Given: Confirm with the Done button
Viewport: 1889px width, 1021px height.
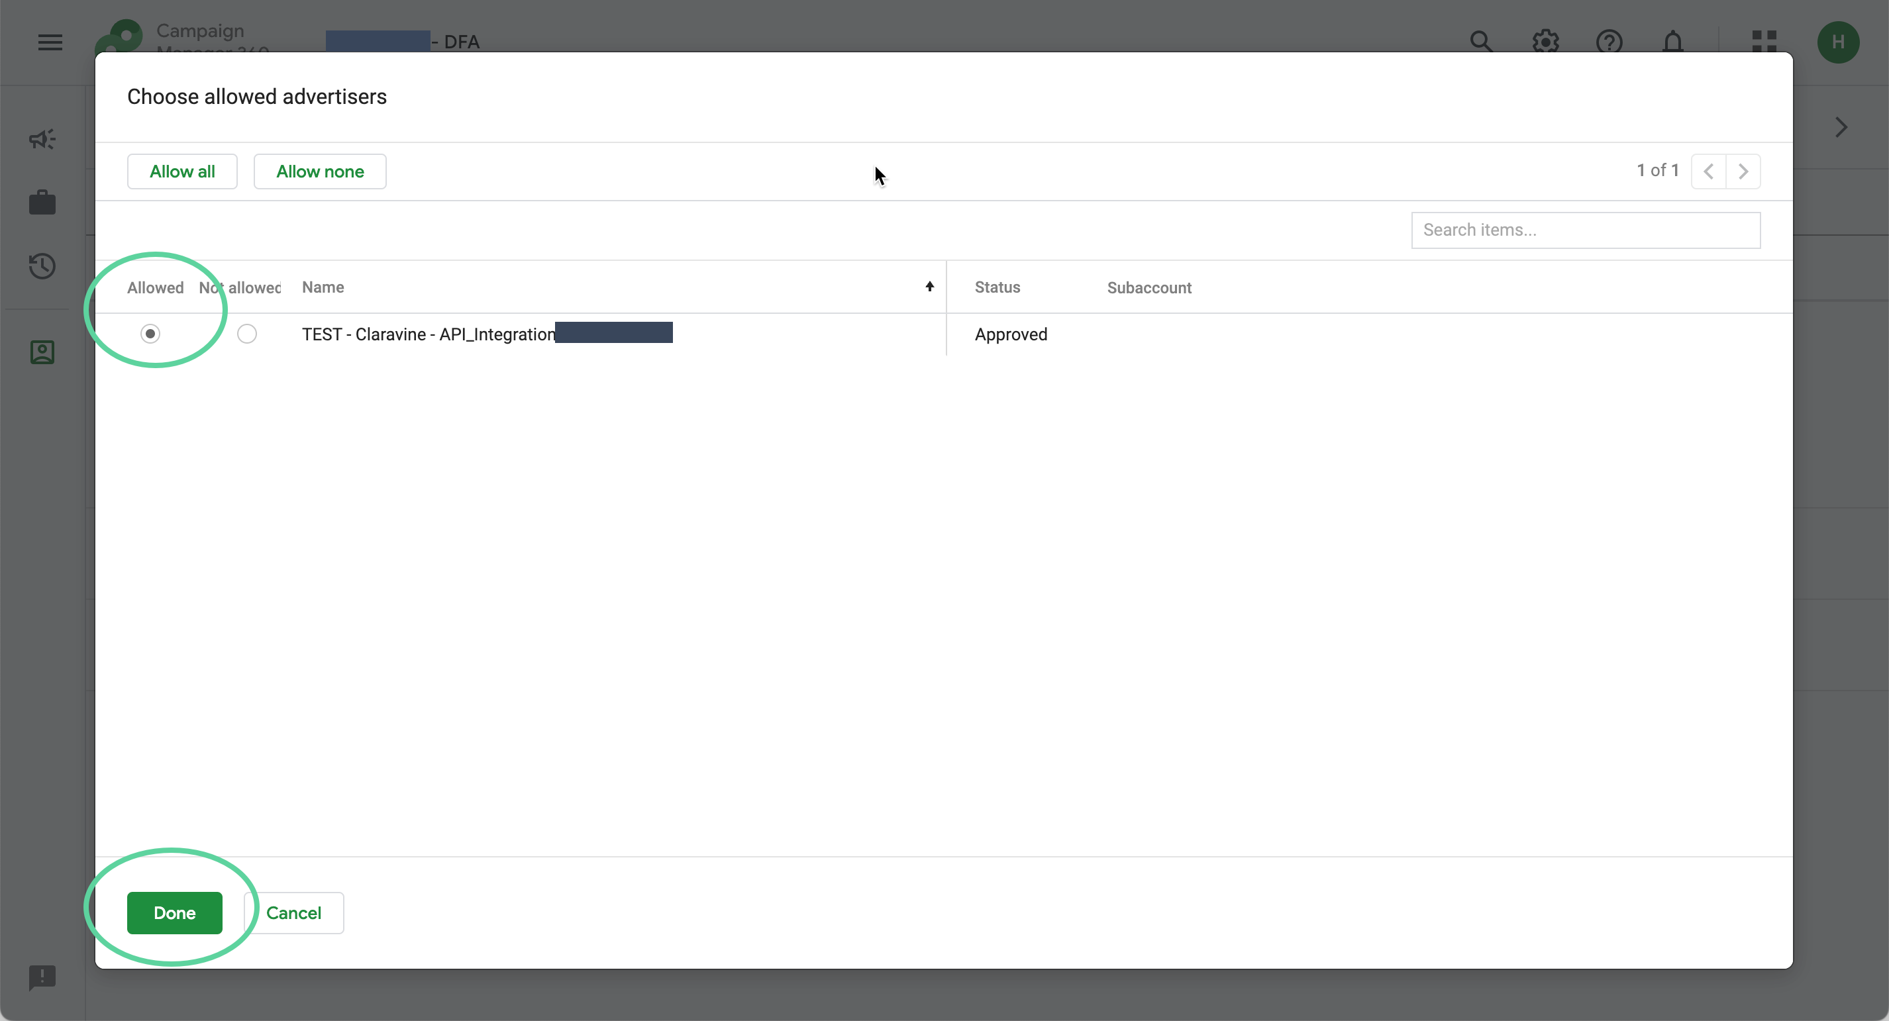Looking at the screenshot, I should [175, 912].
